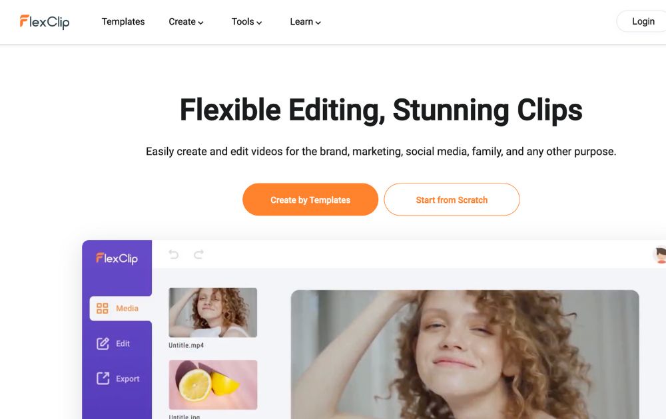The height and width of the screenshot is (419, 666).
Task: Click the redo arrow icon
Action: tap(198, 254)
